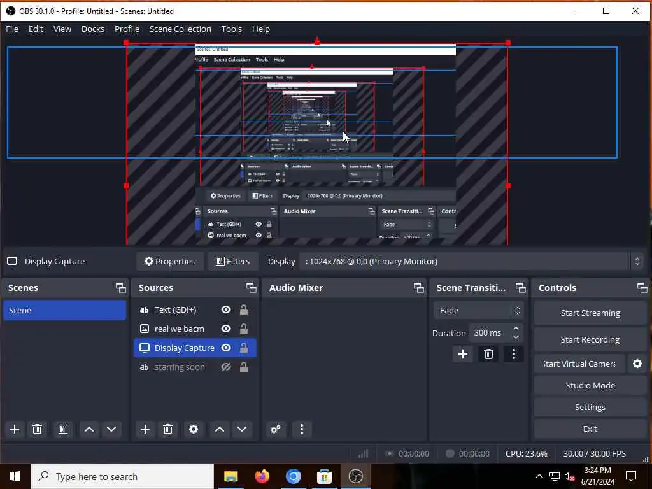Open the Docks menu
652x489 pixels.
[93, 29]
